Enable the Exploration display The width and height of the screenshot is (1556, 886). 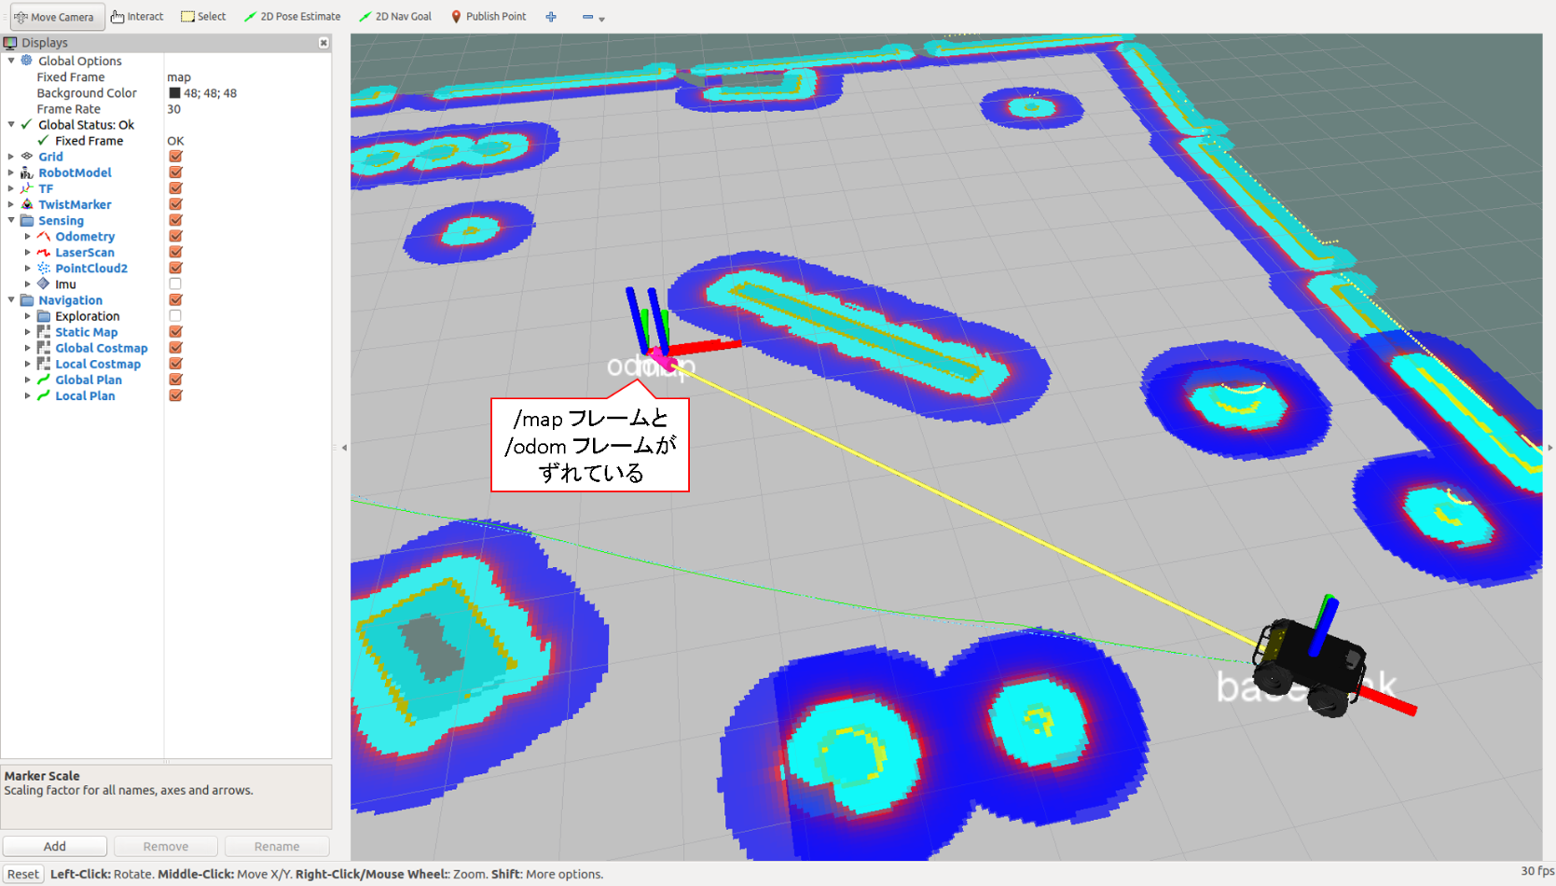coord(174,315)
